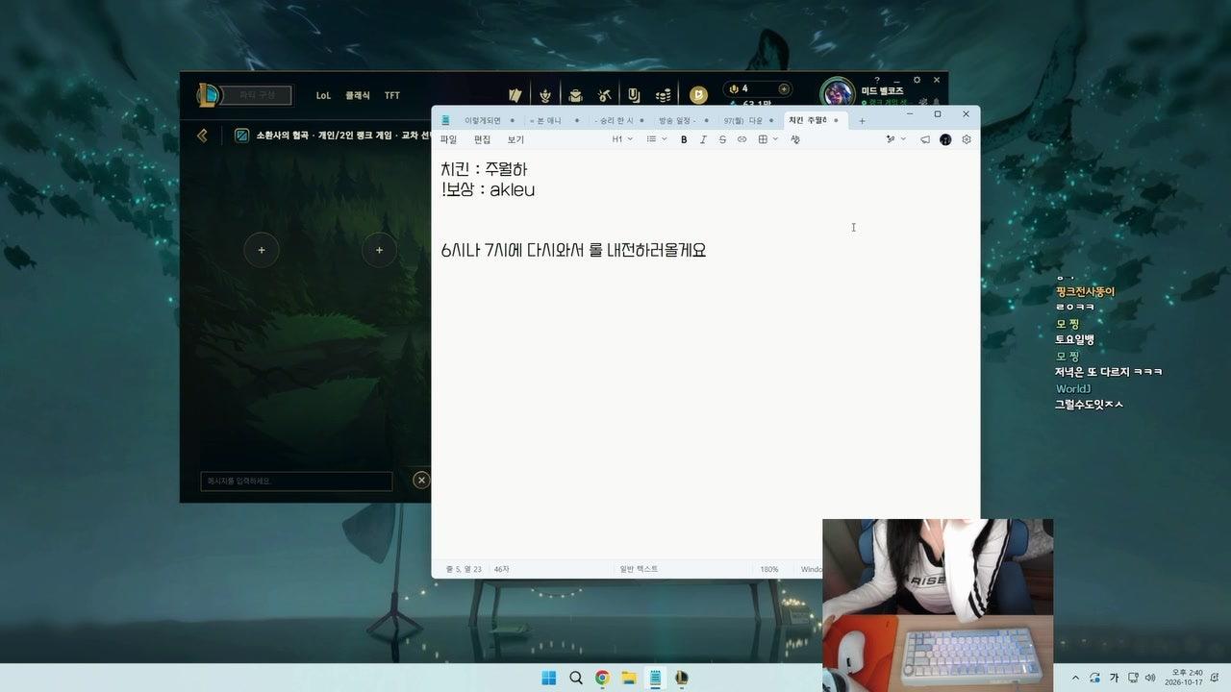Screen dimensions: 1231x692
Task: Open League client collection icon
Action: (575, 95)
